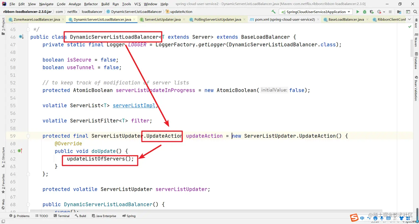Open the Web tool window
This screenshot has width=419, height=224.
[x=3, y=204]
